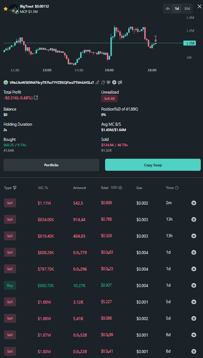
Task: Click the Sell tag in the $1.11M row
Action: [10, 203]
